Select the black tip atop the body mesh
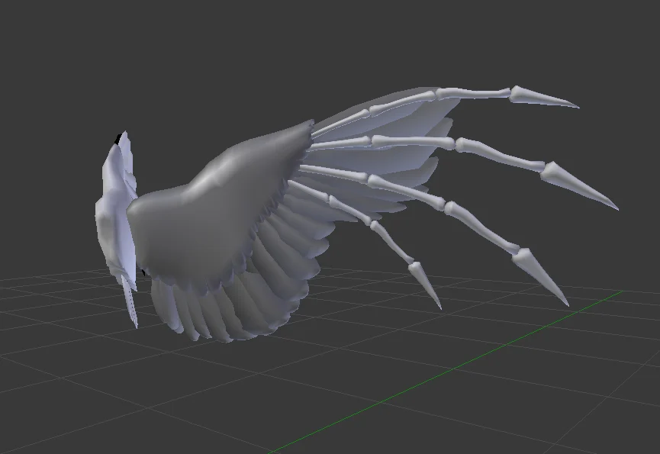This screenshot has width=660, height=454. point(118,138)
